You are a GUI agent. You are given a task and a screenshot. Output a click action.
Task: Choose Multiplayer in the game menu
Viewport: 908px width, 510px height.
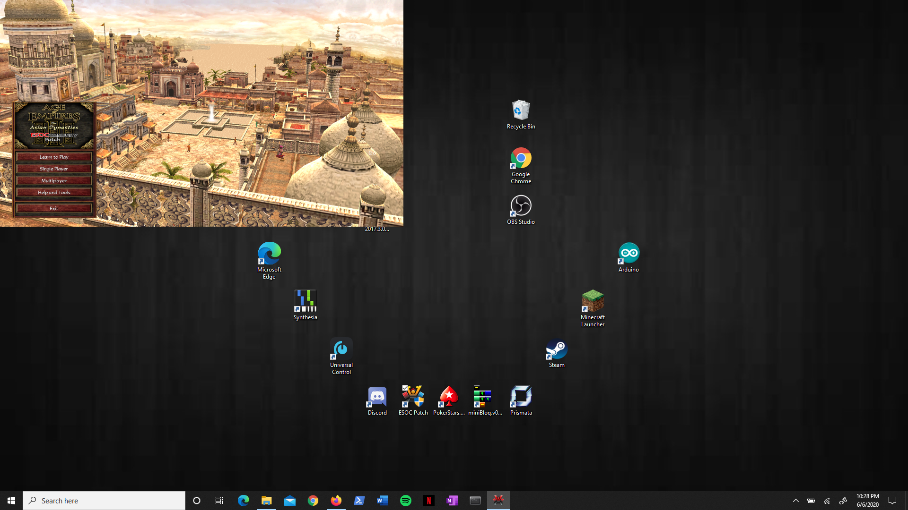[54, 180]
